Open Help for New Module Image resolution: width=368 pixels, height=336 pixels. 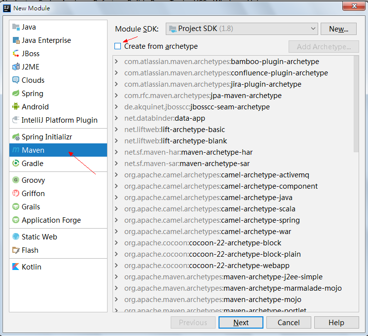pyautogui.click(x=336, y=322)
